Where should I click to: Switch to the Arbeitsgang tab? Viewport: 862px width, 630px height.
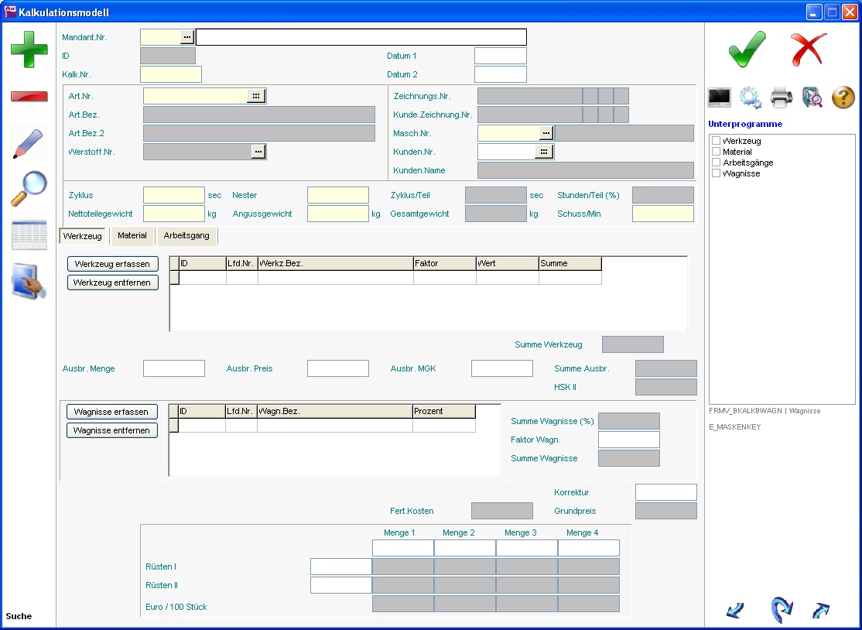point(187,235)
